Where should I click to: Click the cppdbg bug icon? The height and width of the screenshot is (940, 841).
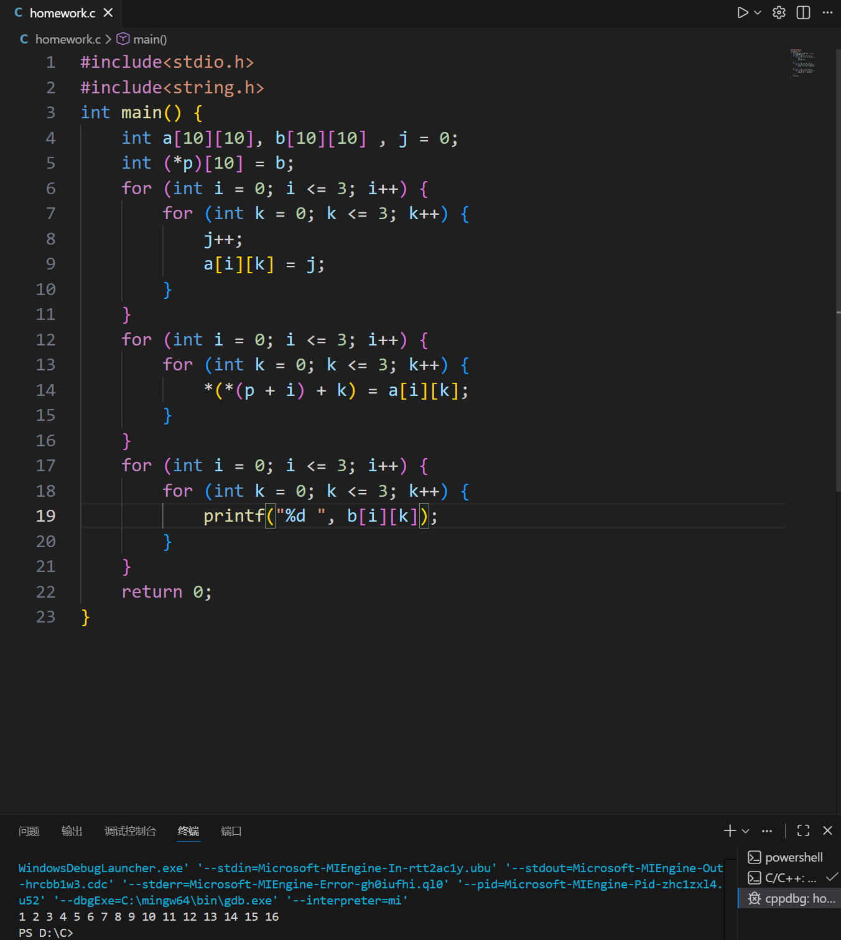(755, 898)
